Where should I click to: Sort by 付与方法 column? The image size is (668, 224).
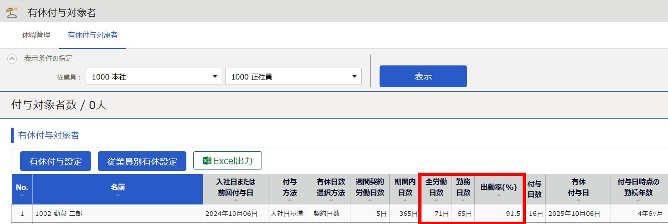click(x=289, y=189)
